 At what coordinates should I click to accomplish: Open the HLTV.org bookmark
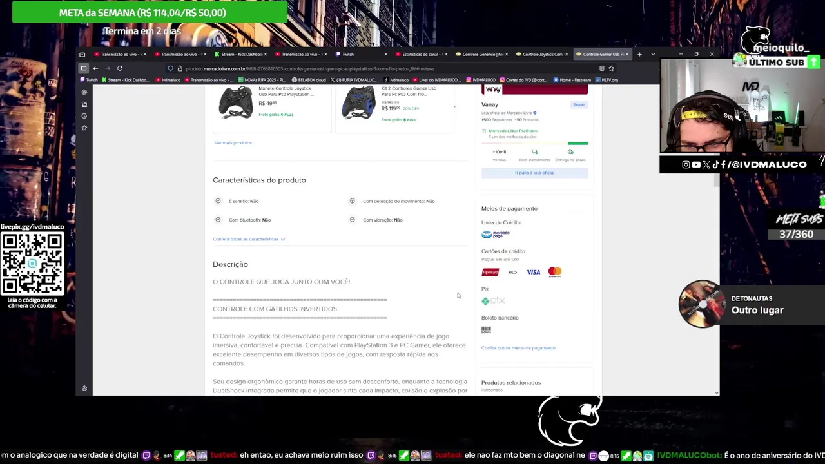pos(607,80)
